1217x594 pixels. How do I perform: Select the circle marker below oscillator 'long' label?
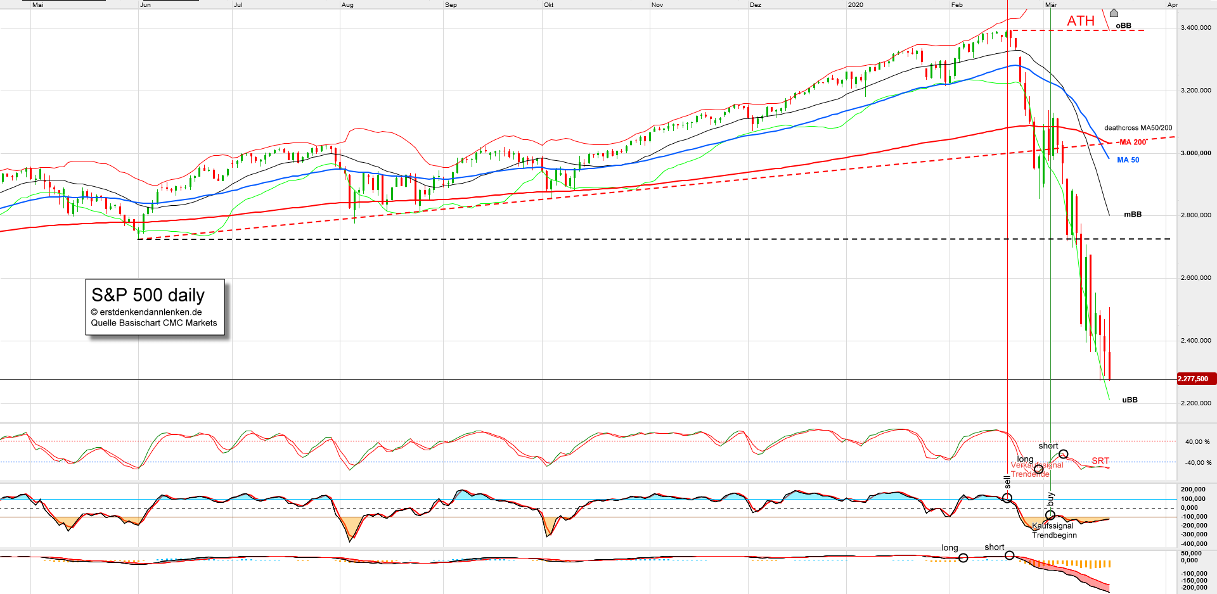[x=1038, y=469]
